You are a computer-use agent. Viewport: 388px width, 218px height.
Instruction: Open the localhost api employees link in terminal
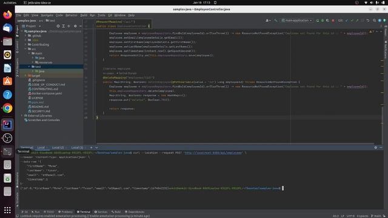point(213,153)
